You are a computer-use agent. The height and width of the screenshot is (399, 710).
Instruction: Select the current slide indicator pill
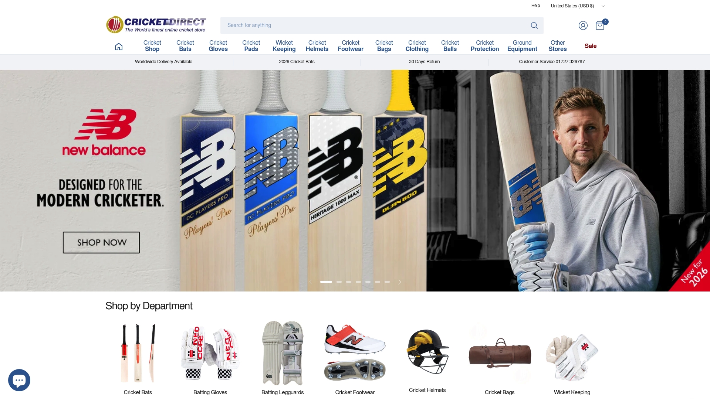[326, 282]
